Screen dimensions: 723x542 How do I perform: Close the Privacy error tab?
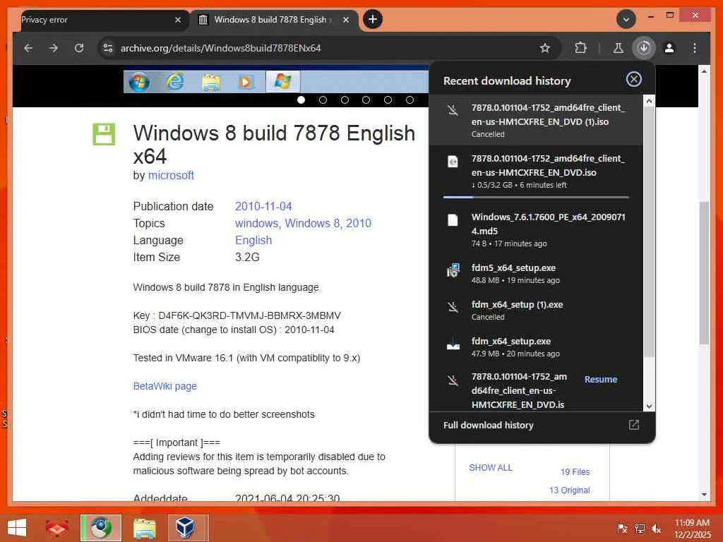pos(178,20)
